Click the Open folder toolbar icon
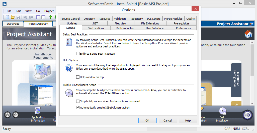 point(13,17)
